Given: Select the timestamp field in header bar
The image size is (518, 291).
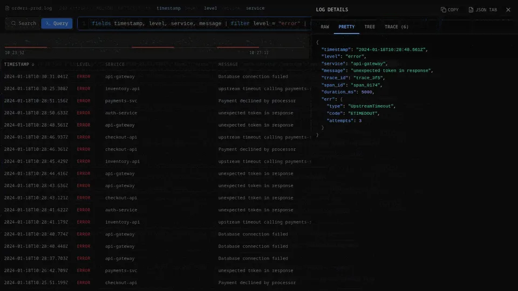Looking at the screenshot, I should 168,8.
